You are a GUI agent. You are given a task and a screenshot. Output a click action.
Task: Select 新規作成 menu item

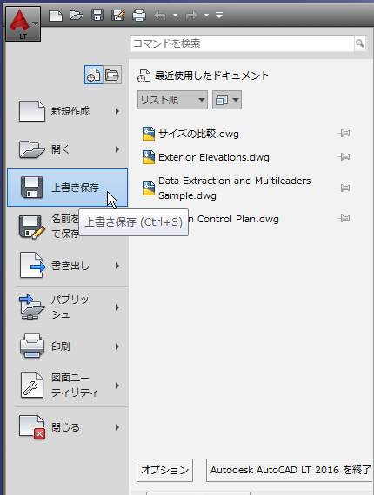tap(67, 111)
